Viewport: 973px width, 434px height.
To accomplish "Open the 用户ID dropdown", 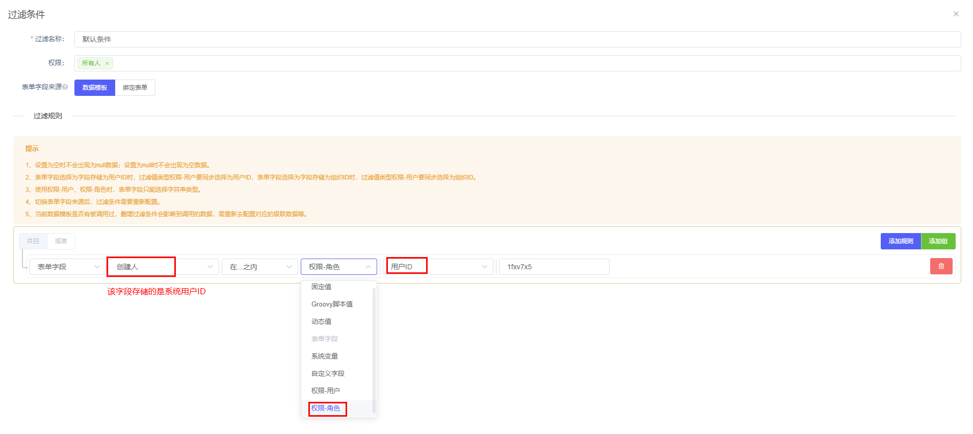I will (438, 267).
